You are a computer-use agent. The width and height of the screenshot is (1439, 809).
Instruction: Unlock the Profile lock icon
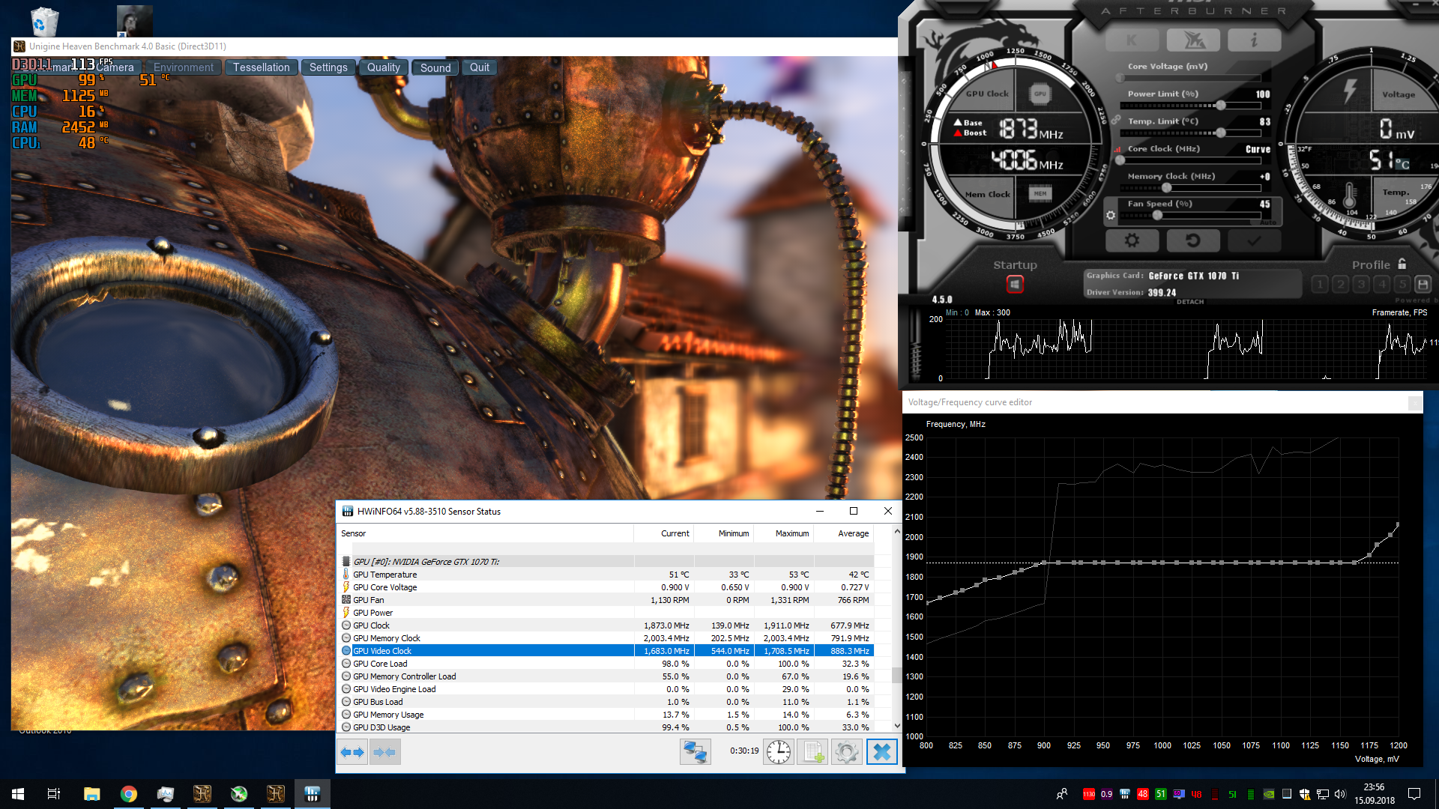pyautogui.click(x=1402, y=264)
